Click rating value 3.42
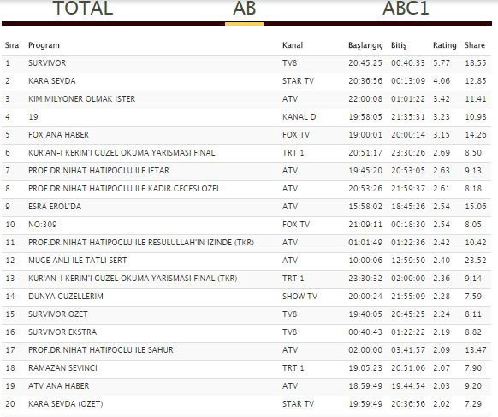 click(x=442, y=98)
